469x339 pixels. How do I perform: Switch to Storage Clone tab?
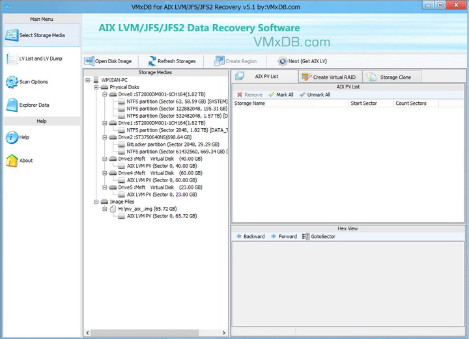tap(395, 77)
